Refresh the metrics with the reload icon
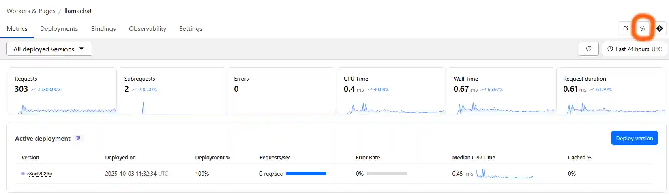 coord(589,49)
